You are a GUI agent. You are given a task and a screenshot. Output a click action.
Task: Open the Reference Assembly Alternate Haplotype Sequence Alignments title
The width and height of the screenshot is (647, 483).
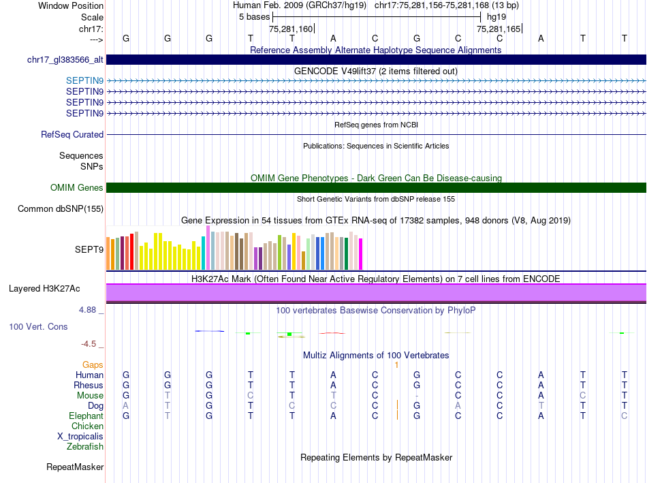click(375, 50)
